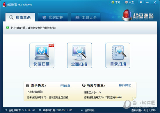160x113 pixels.
Task: Click the 查杀历史 document icon
Action: point(27,85)
